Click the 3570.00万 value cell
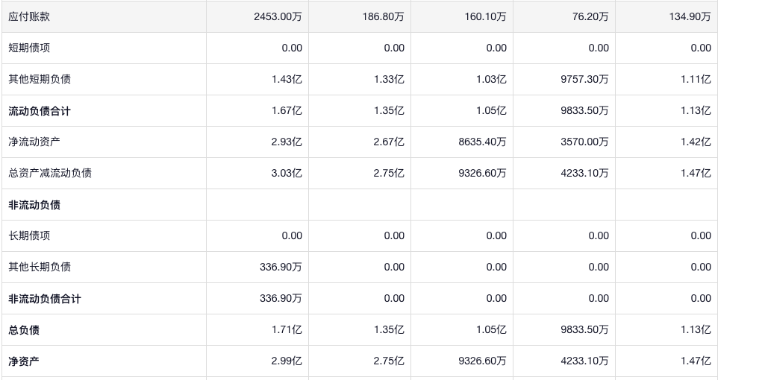This screenshot has width=765, height=380. 584,142
